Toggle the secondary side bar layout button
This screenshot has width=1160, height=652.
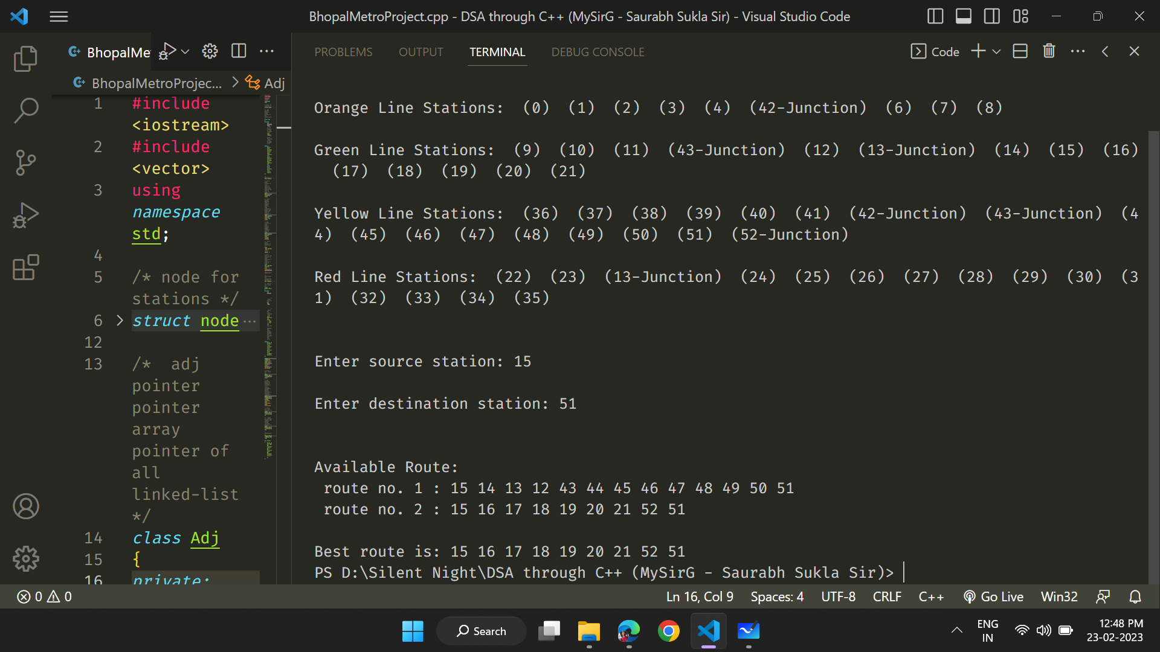[x=991, y=16]
